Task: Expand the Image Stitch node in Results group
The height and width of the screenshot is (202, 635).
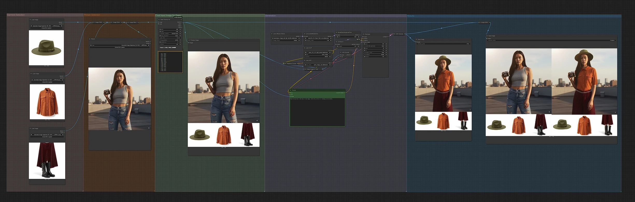Action: pyautogui.click(x=480, y=23)
